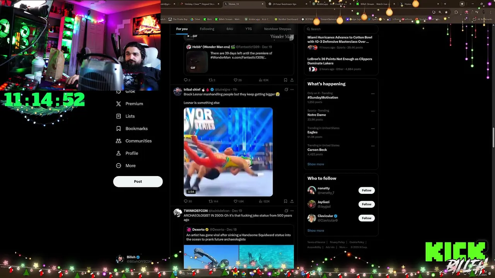Bookmark the Wonder Man quote post
This screenshot has height=278, width=495.
285,80
